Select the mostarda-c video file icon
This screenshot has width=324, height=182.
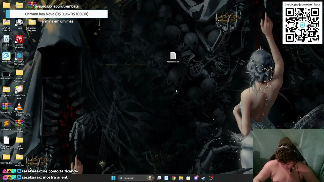[x=6, y=75]
